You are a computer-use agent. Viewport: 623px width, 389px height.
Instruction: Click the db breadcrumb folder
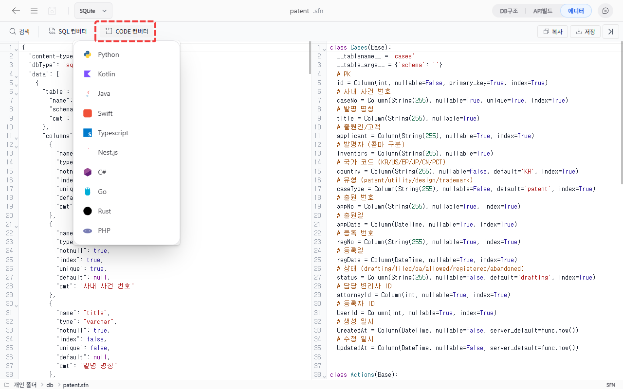tap(50, 385)
